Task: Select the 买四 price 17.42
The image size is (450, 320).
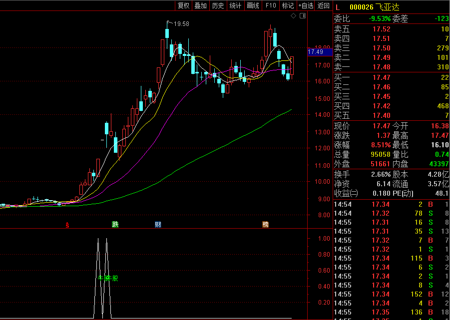Action: point(382,106)
